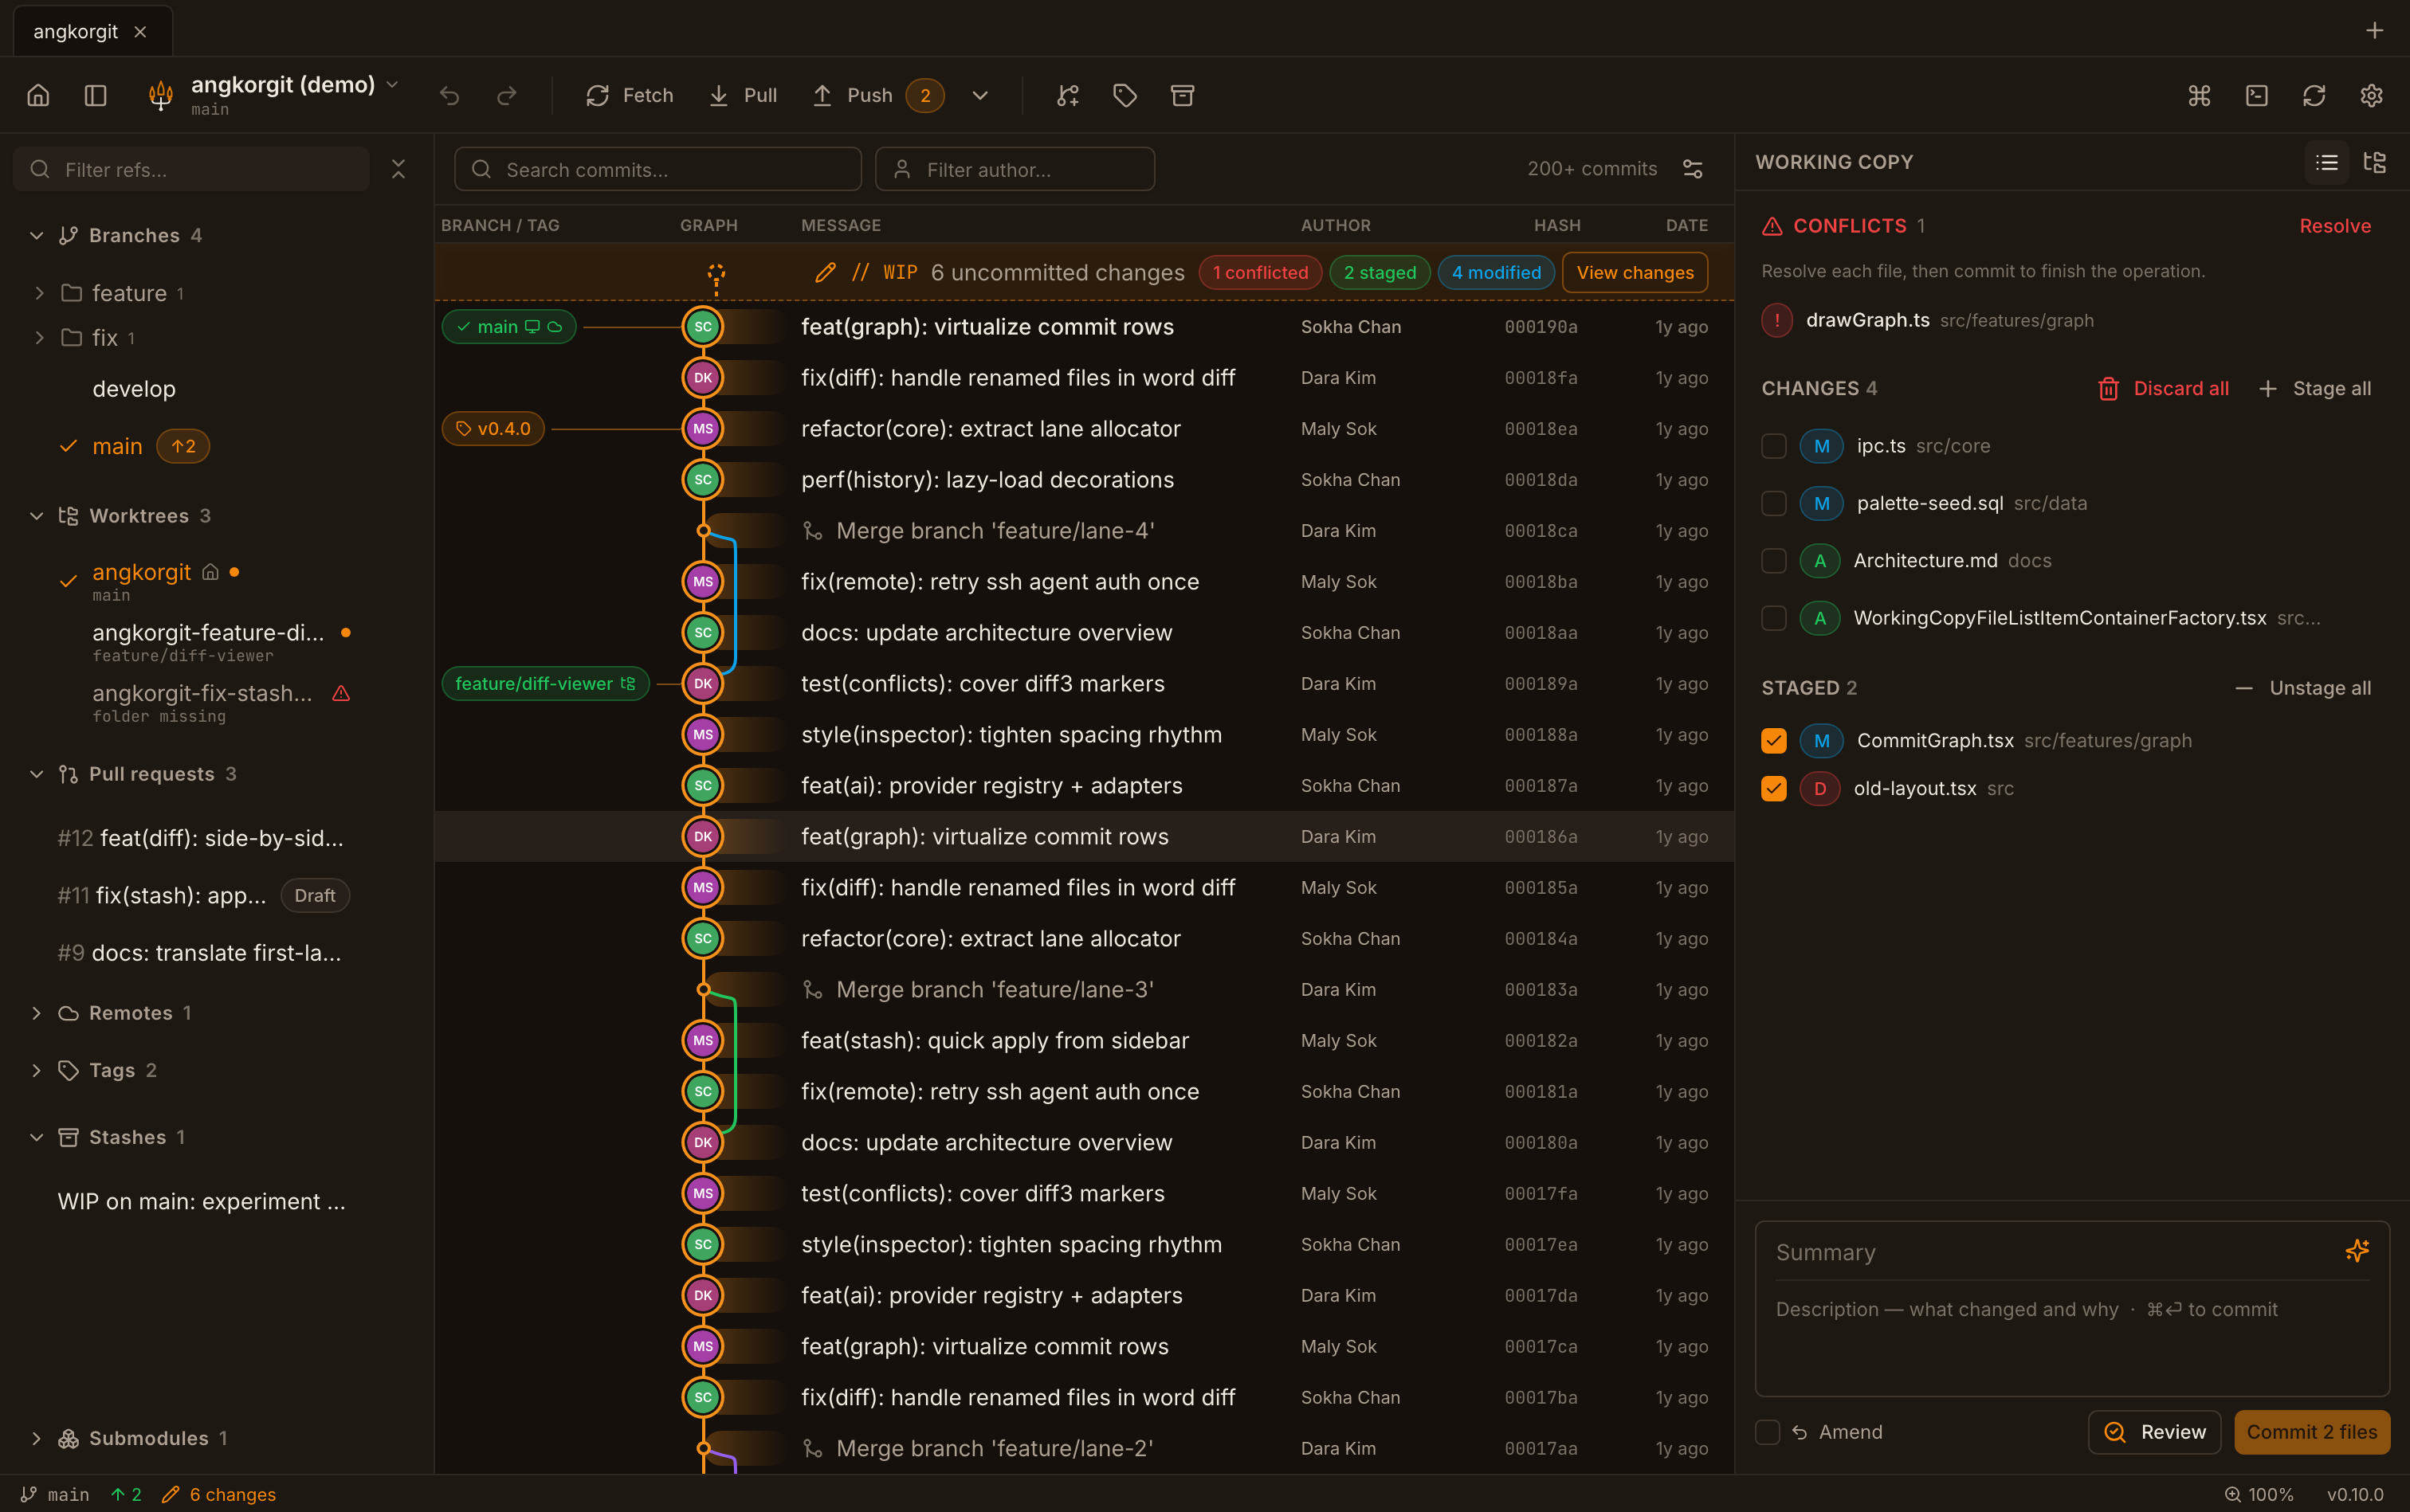Focus the Filter refs input
The width and height of the screenshot is (2410, 1512).
click(x=191, y=169)
